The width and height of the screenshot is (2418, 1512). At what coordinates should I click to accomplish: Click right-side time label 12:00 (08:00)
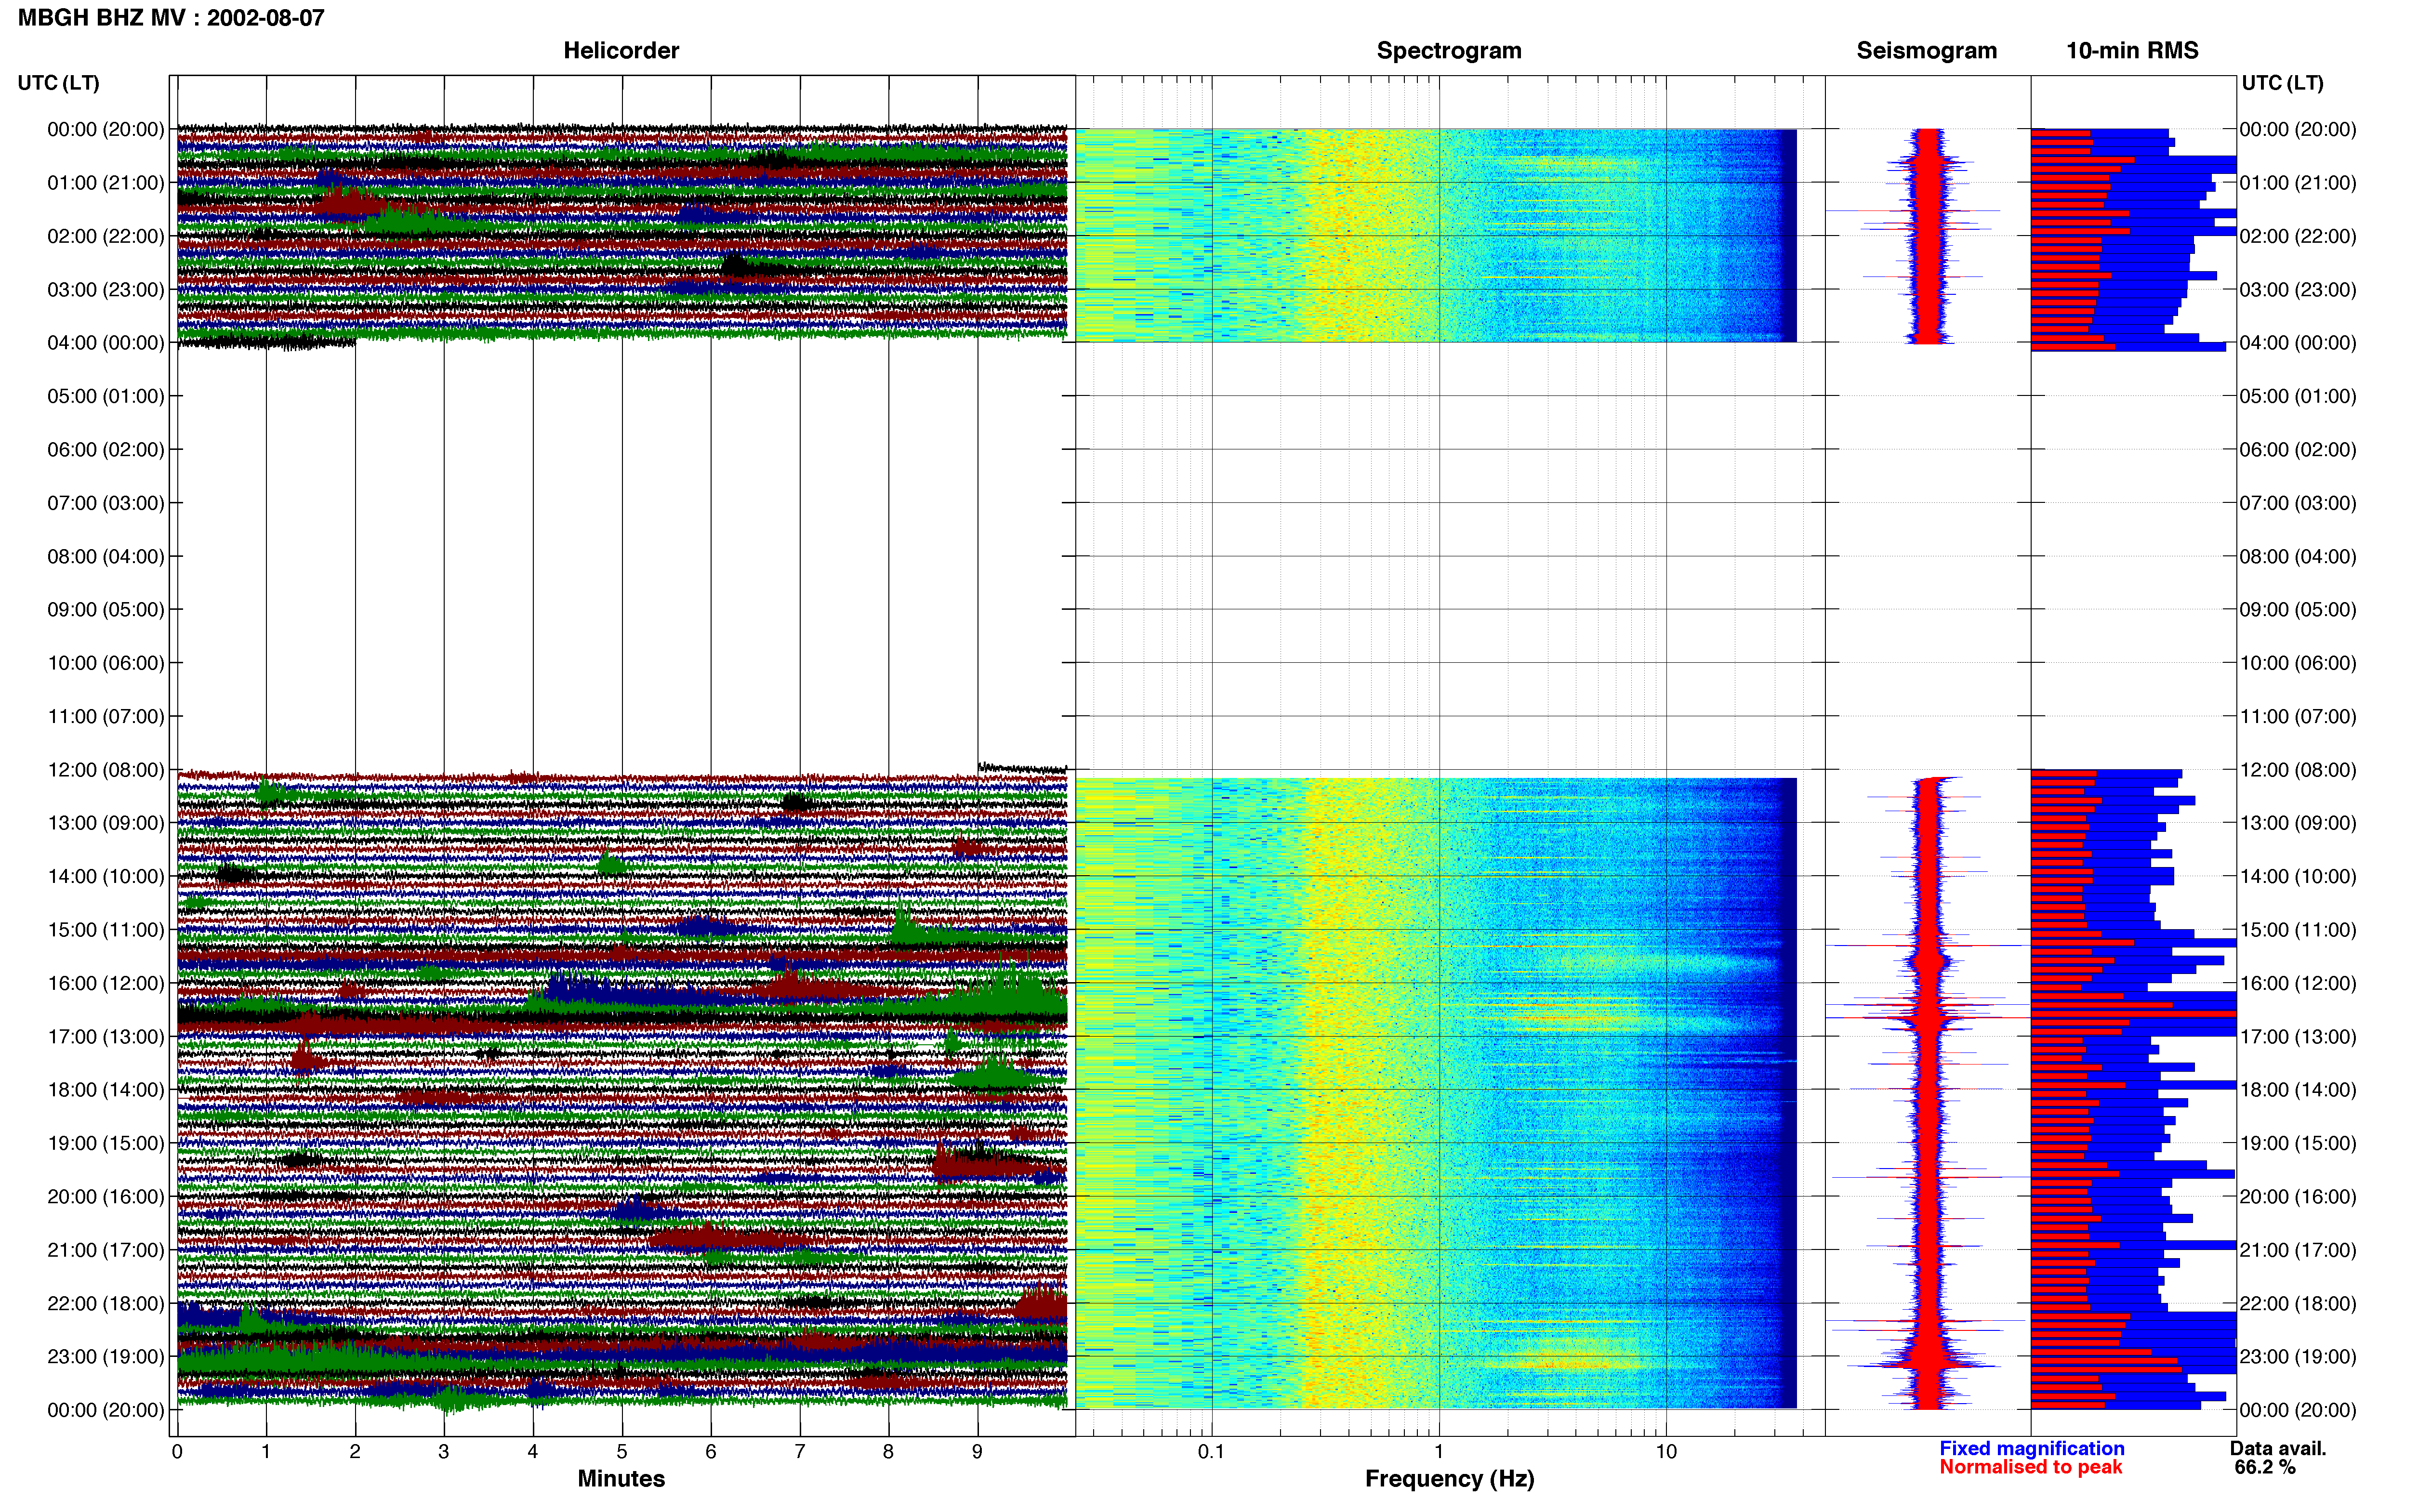[x=2298, y=770]
